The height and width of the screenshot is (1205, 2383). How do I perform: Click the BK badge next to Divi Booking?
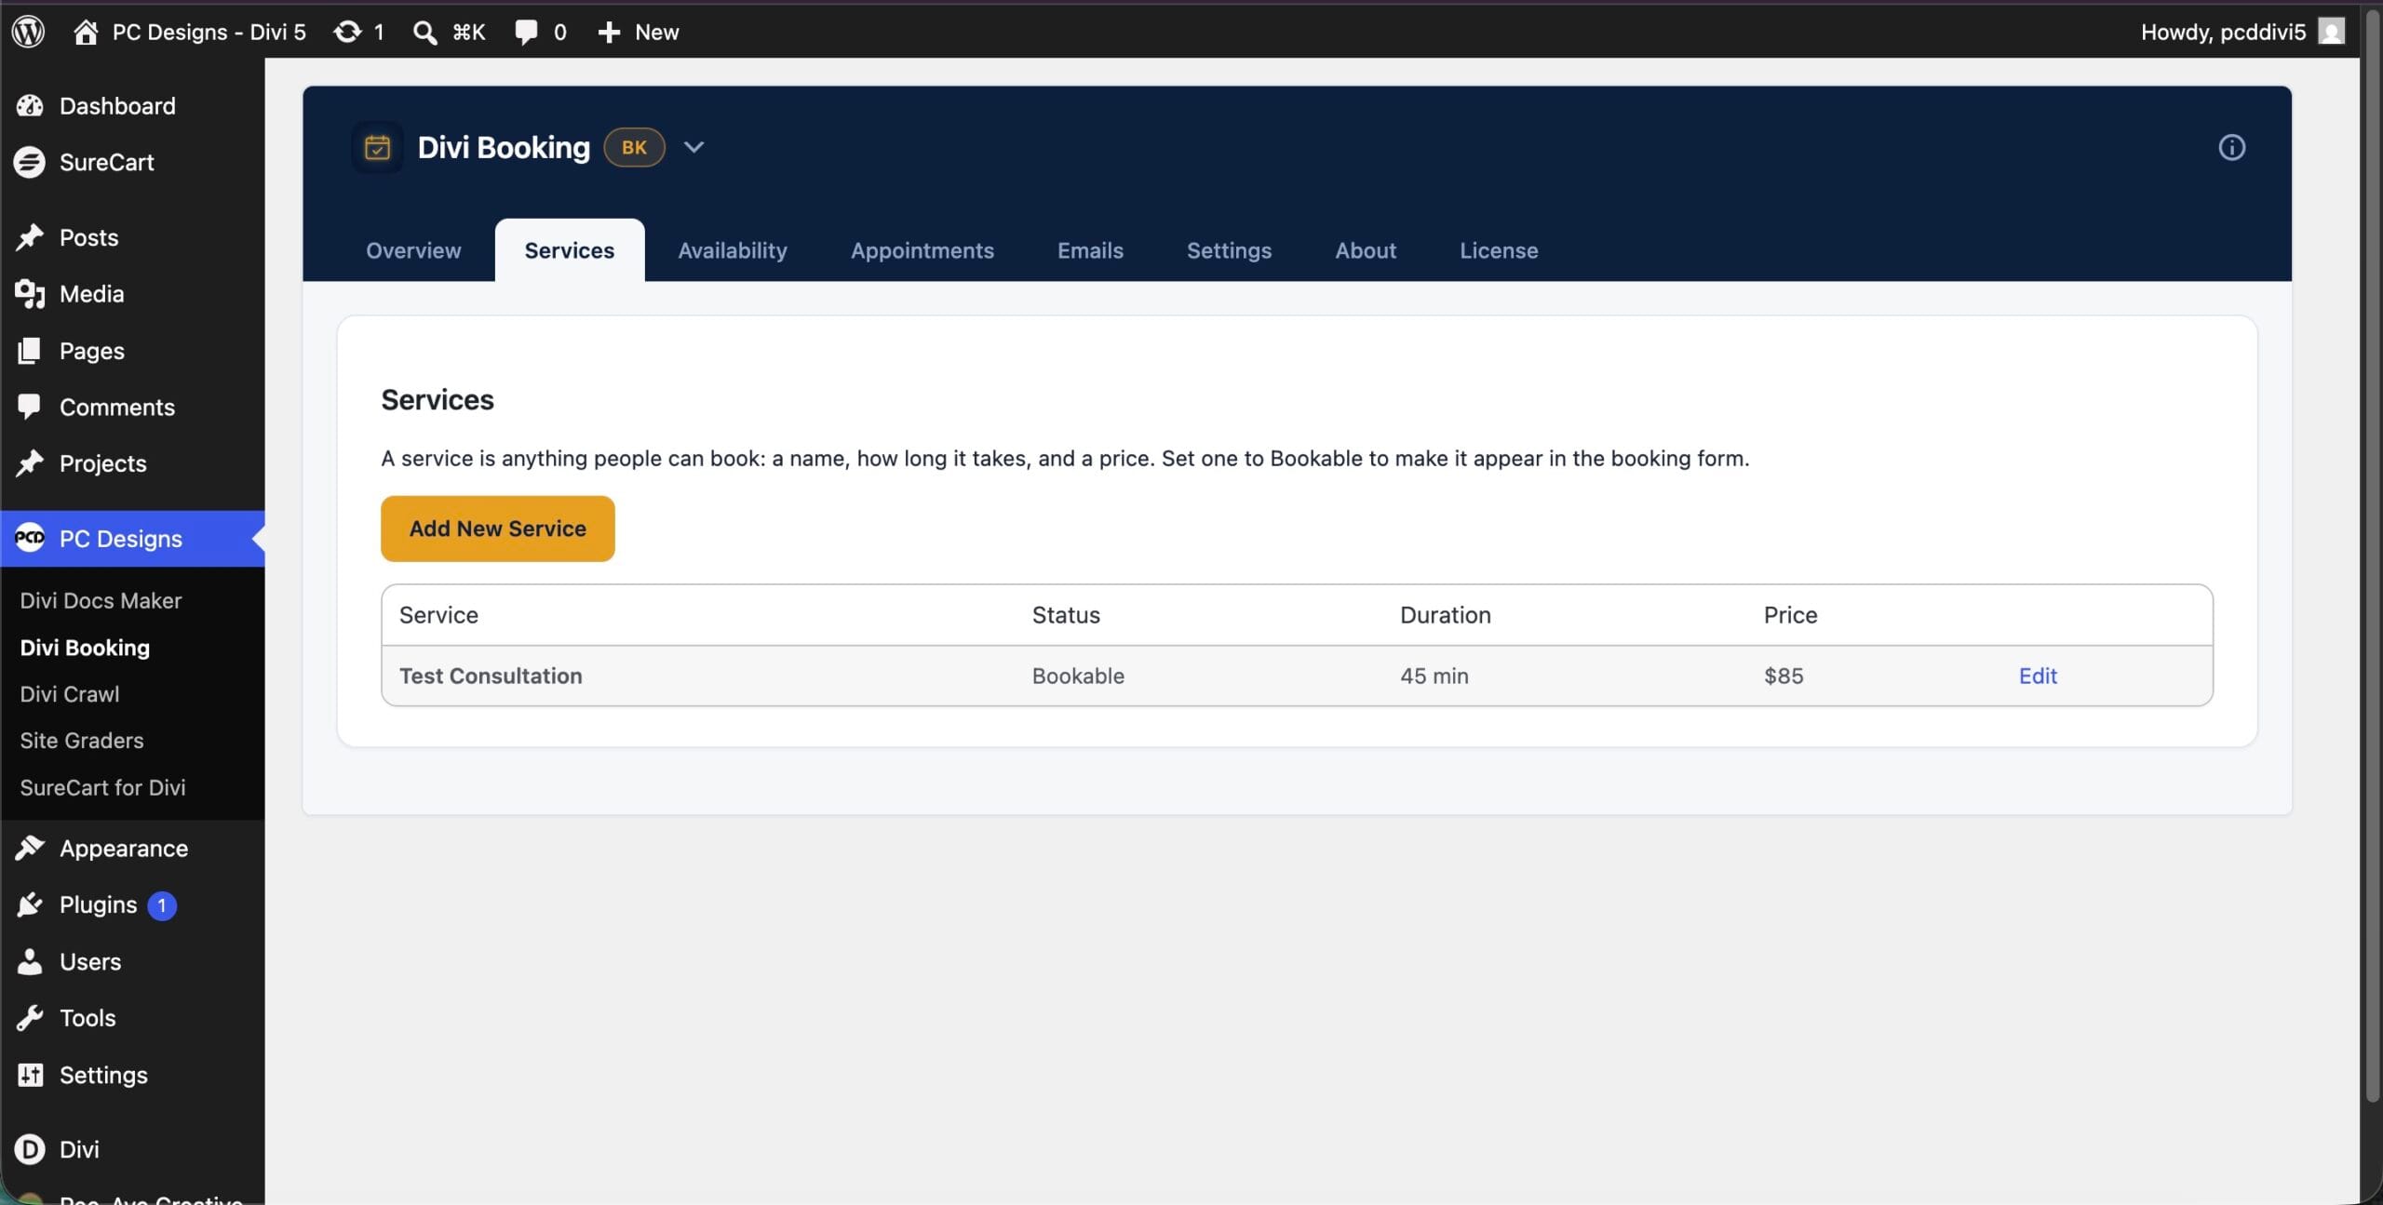pos(634,147)
